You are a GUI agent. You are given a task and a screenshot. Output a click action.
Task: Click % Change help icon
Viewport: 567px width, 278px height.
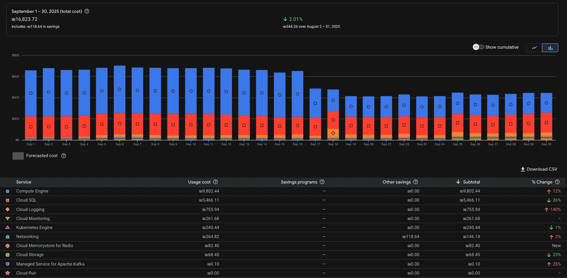(557, 182)
